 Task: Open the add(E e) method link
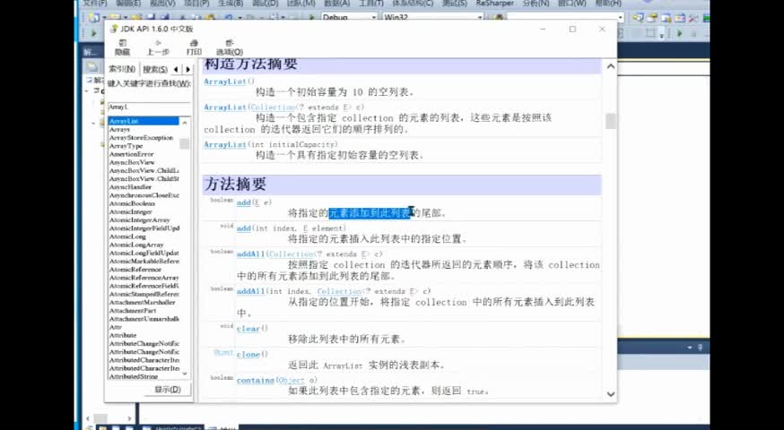pyautogui.click(x=243, y=202)
